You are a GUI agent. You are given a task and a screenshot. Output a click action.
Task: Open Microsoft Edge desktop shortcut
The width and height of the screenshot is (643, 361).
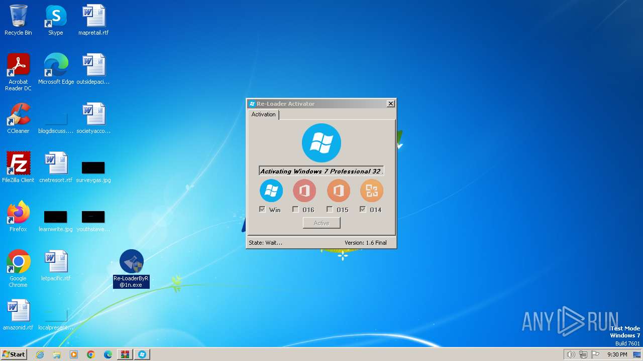[x=56, y=69]
